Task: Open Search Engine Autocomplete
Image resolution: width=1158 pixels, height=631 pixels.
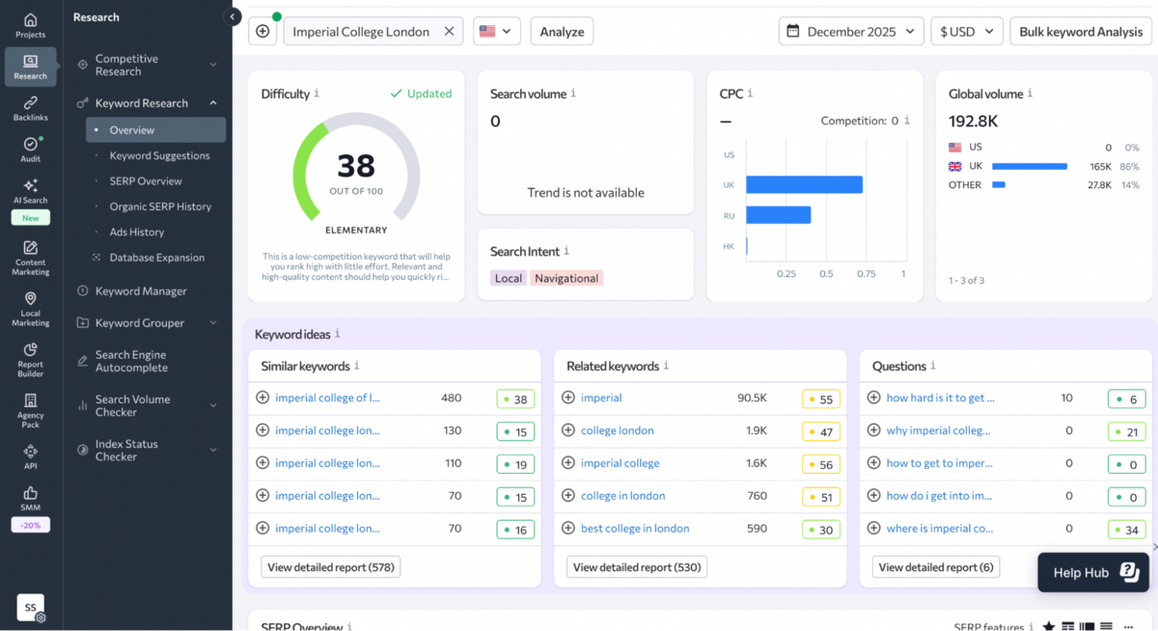Action: tap(131, 361)
